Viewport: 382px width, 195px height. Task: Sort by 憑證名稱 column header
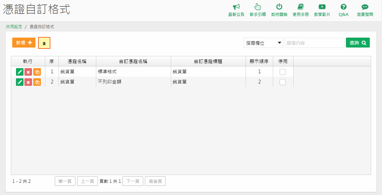pyautogui.click(x=77, y=61)
